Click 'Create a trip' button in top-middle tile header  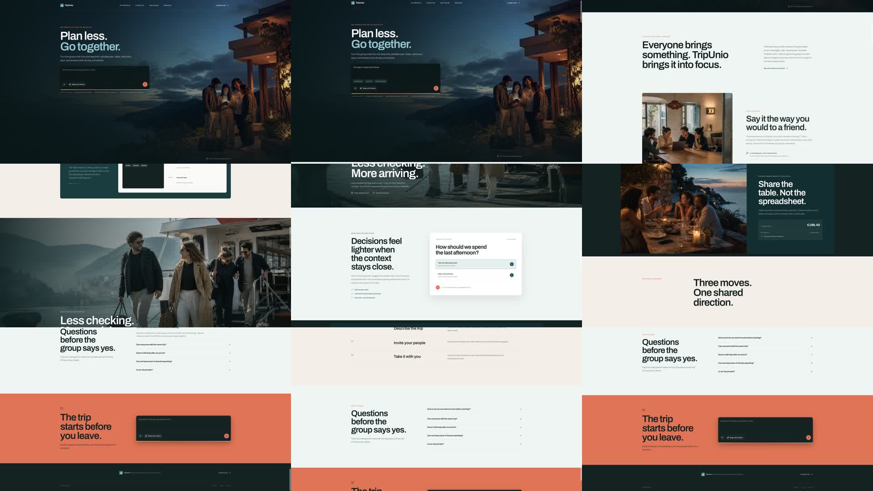tap(513, 3)
